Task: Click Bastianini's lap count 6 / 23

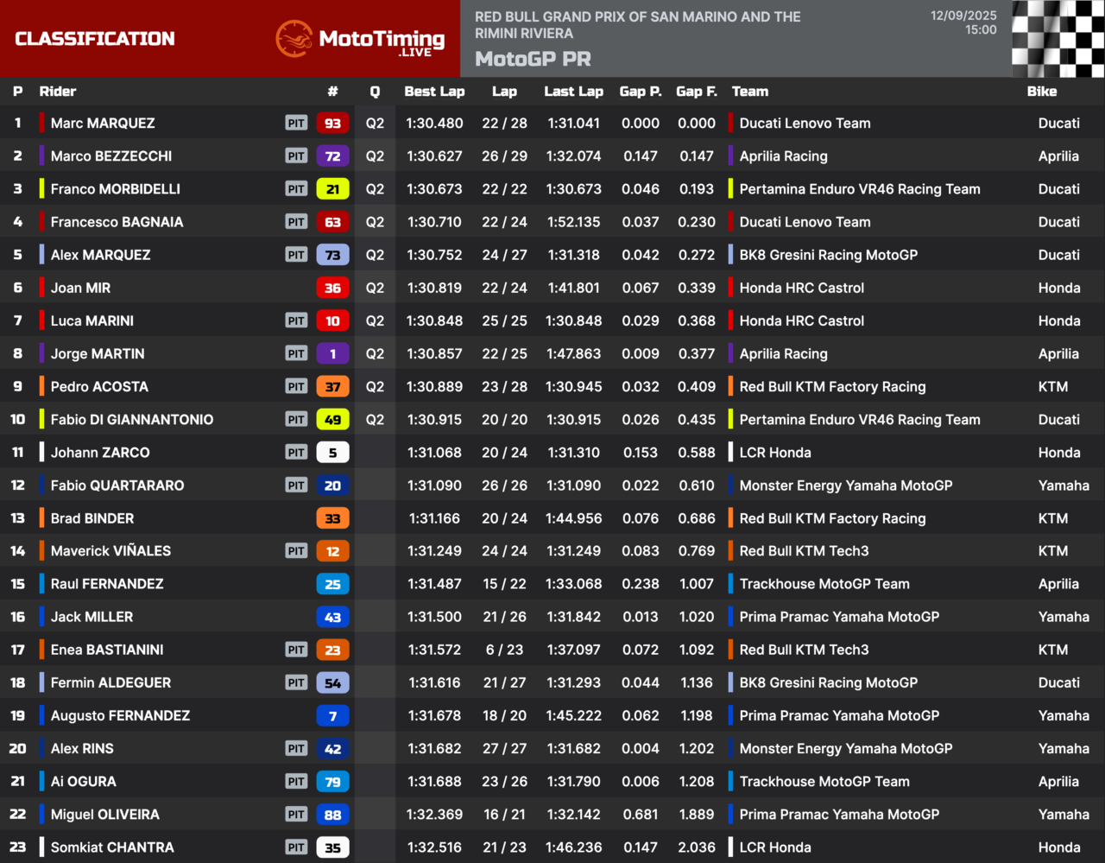Action: click(x=504, y=650)
